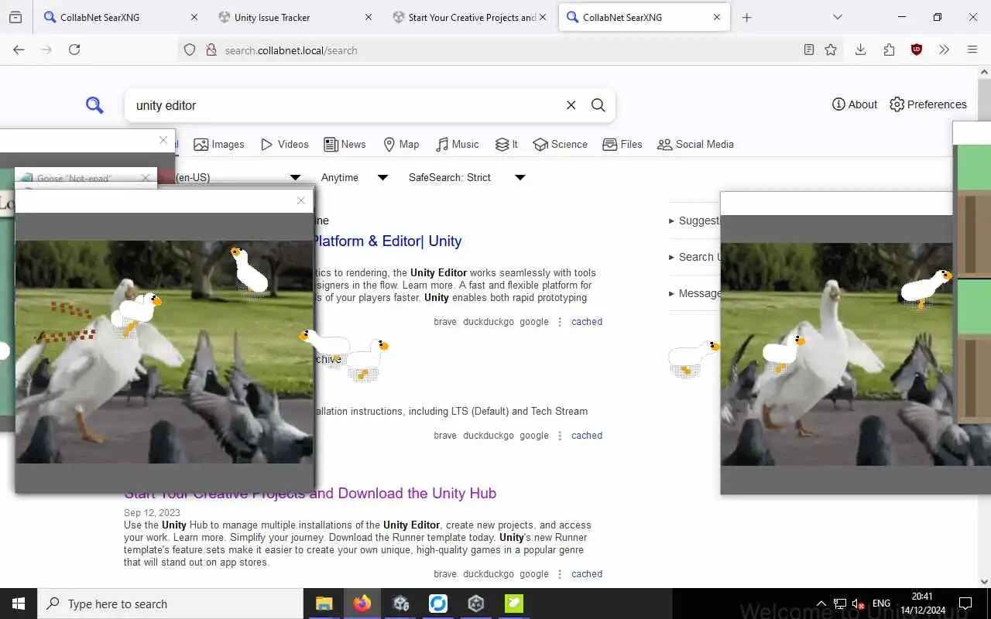
Task: Toggle reader view
Action: 809,50
